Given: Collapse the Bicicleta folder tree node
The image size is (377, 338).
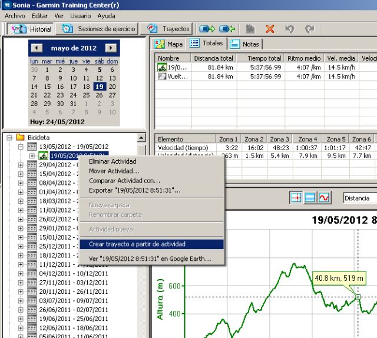Looking at the screenshot, I should (x=10, y=138).
